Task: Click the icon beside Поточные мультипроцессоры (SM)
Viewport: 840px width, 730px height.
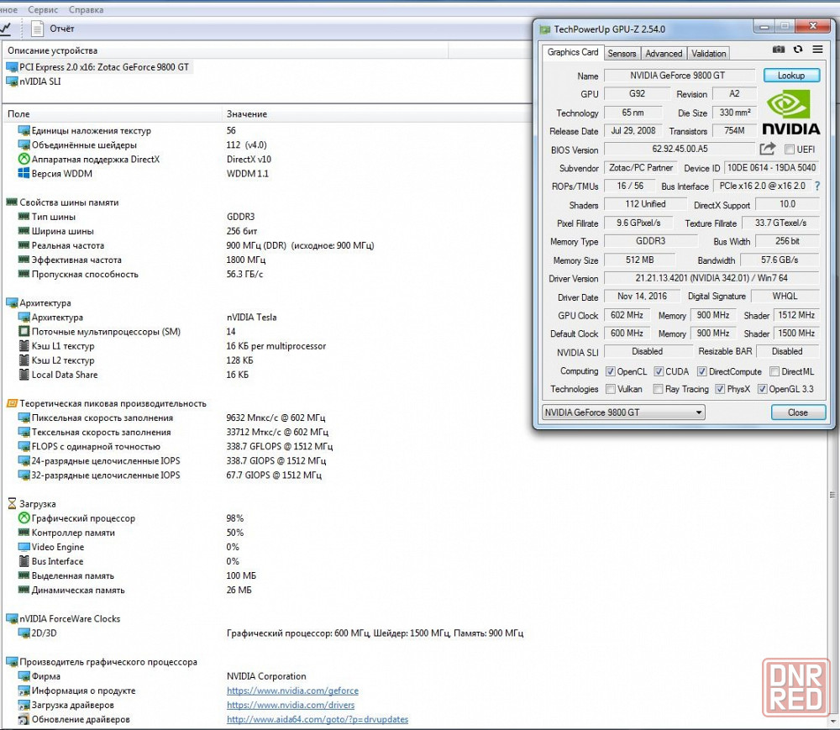Action: pyautogui.click(x=24, y=332)
